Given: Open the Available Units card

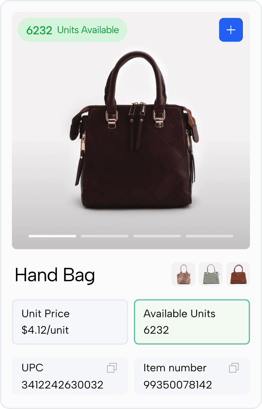Looking at the screenshot, I should (x=192, y=322).
